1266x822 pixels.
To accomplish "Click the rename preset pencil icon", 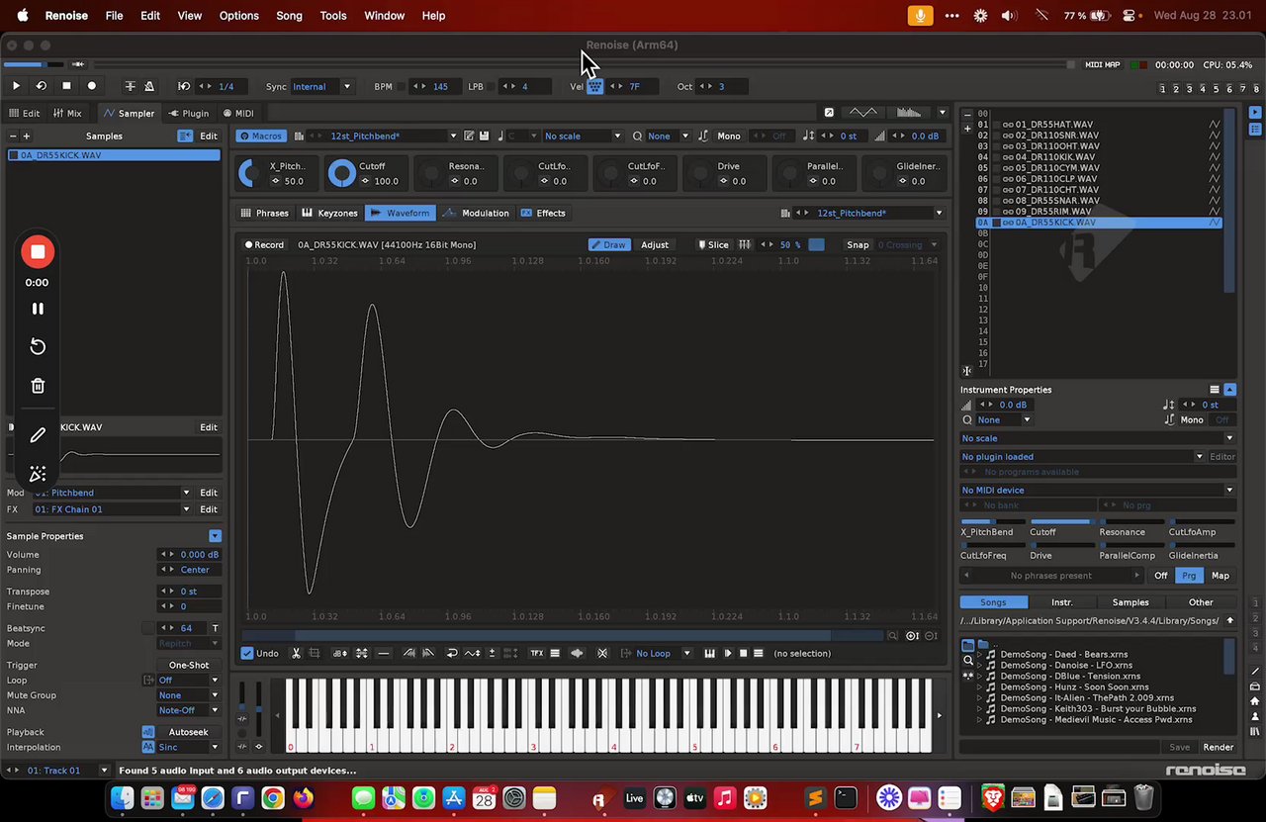I will pyautogui.click(x=469, y=136).
